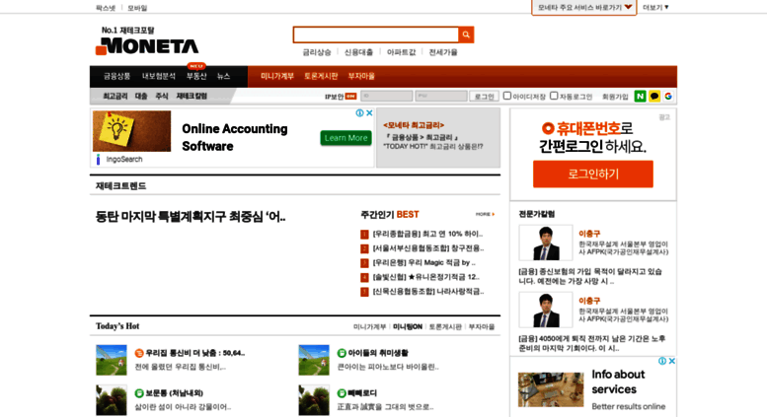Click the PW password input field
The height and width of the screenshot is (417, 767).
(x=441, y=97)
